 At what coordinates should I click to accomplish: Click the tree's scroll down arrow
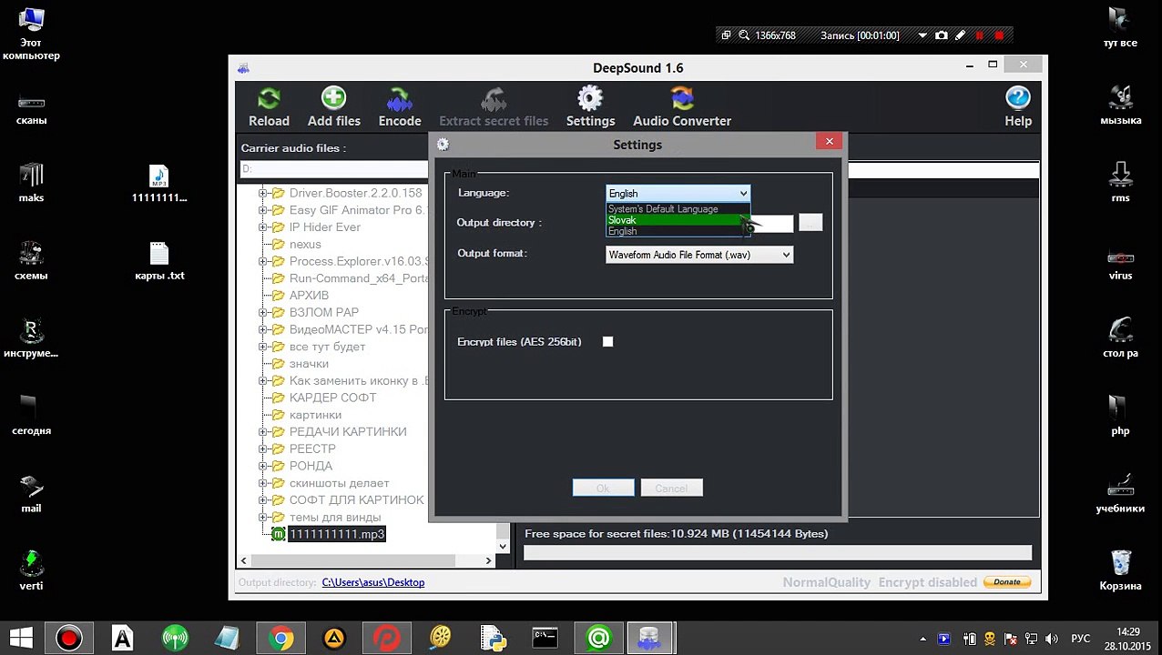(x=503, y=546)
